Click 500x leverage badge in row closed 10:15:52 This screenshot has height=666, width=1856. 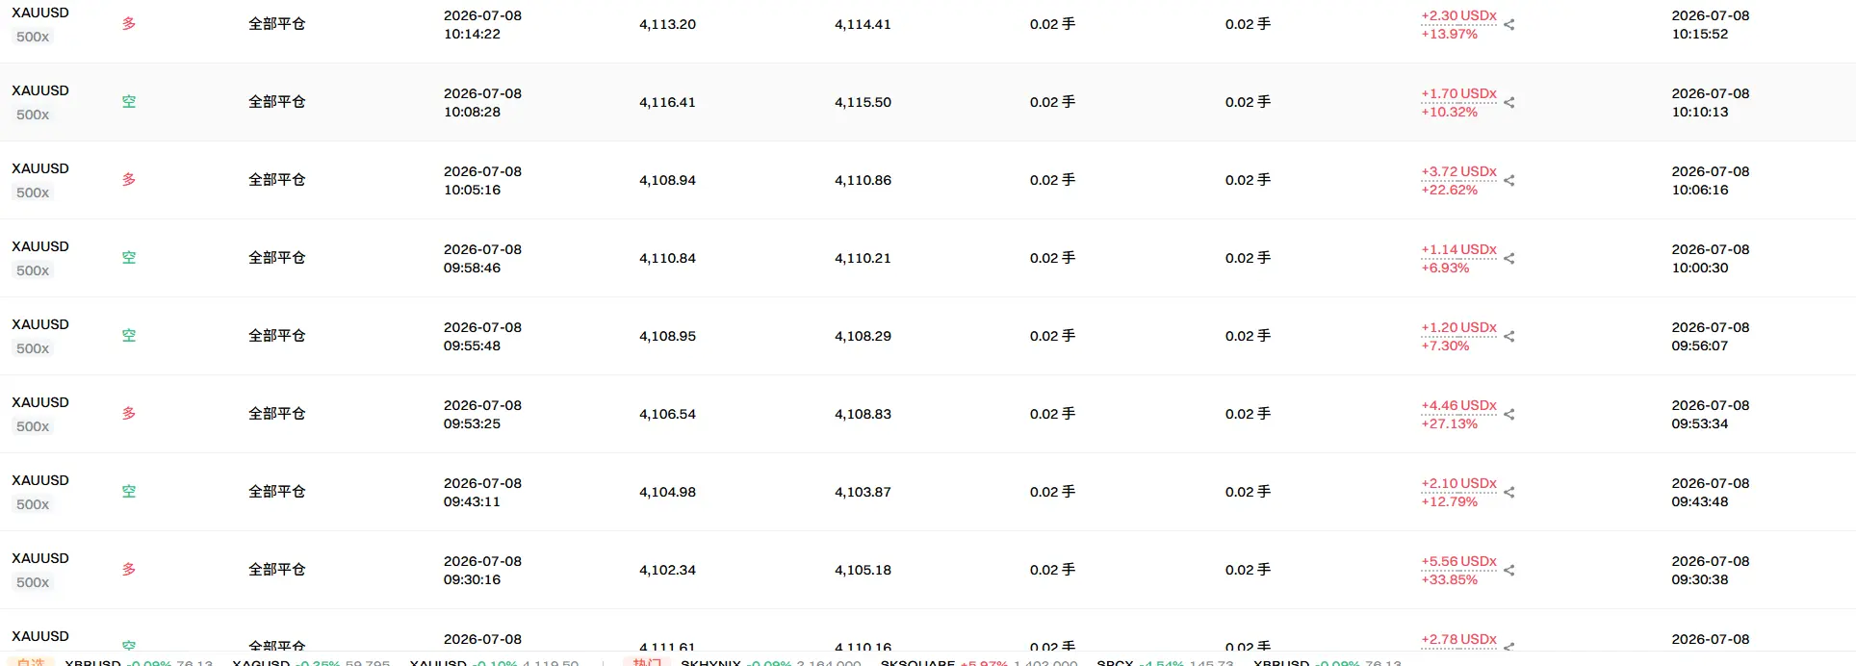(x=33, y=37)
